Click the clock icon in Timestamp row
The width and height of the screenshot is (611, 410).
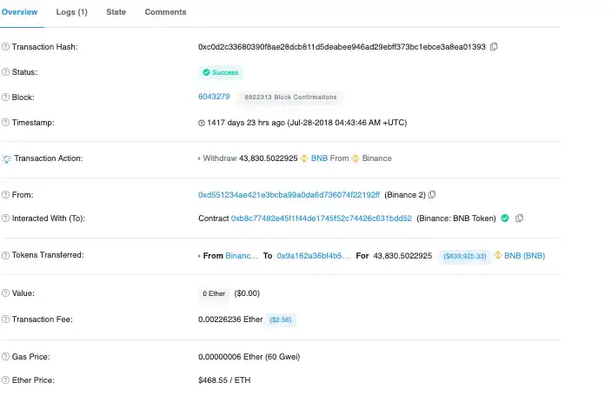pyautogui.click(x=202, y=123)
